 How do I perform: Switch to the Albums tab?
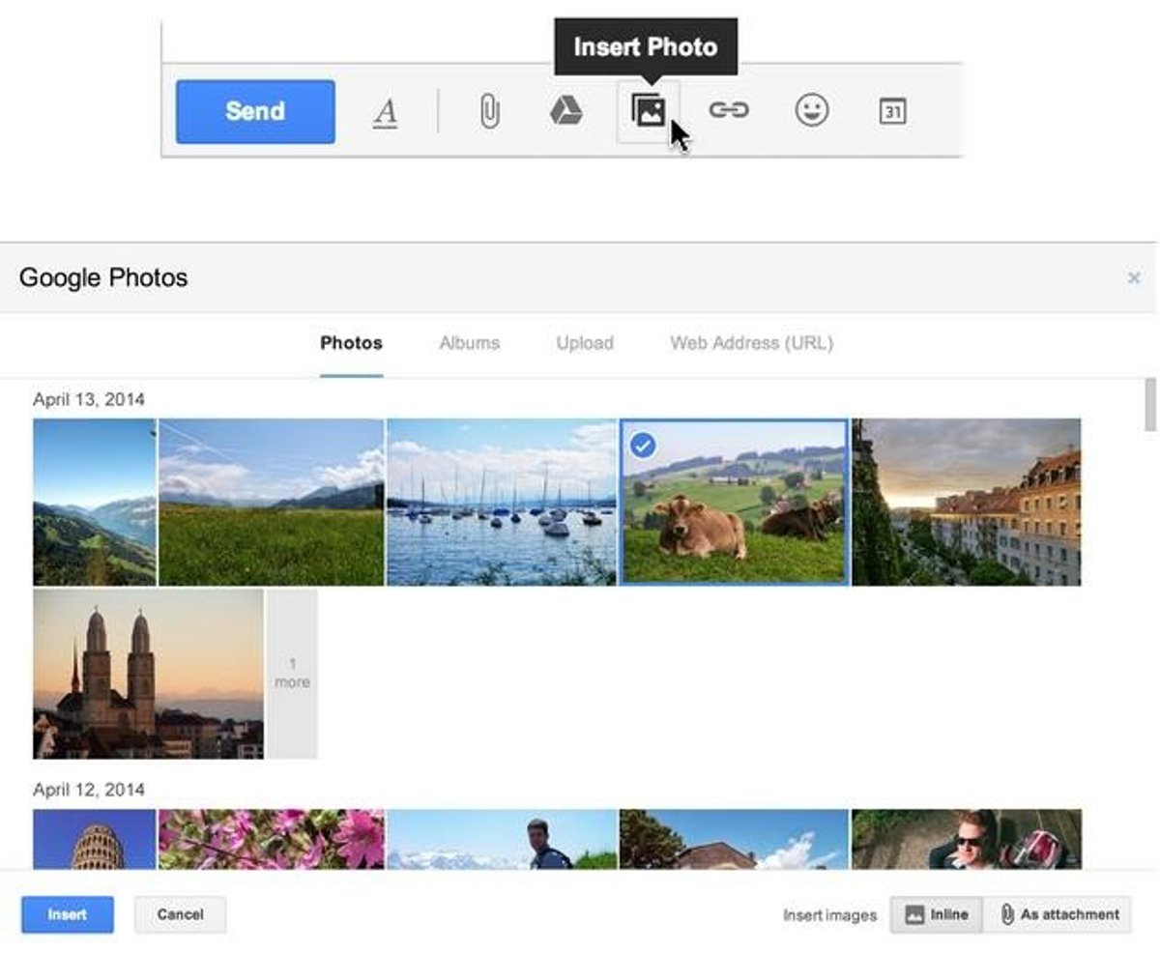click(469, 343)
